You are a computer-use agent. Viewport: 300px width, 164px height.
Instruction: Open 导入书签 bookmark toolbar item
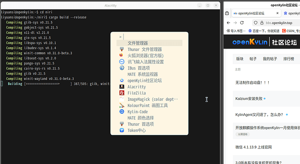pos(236,31)
